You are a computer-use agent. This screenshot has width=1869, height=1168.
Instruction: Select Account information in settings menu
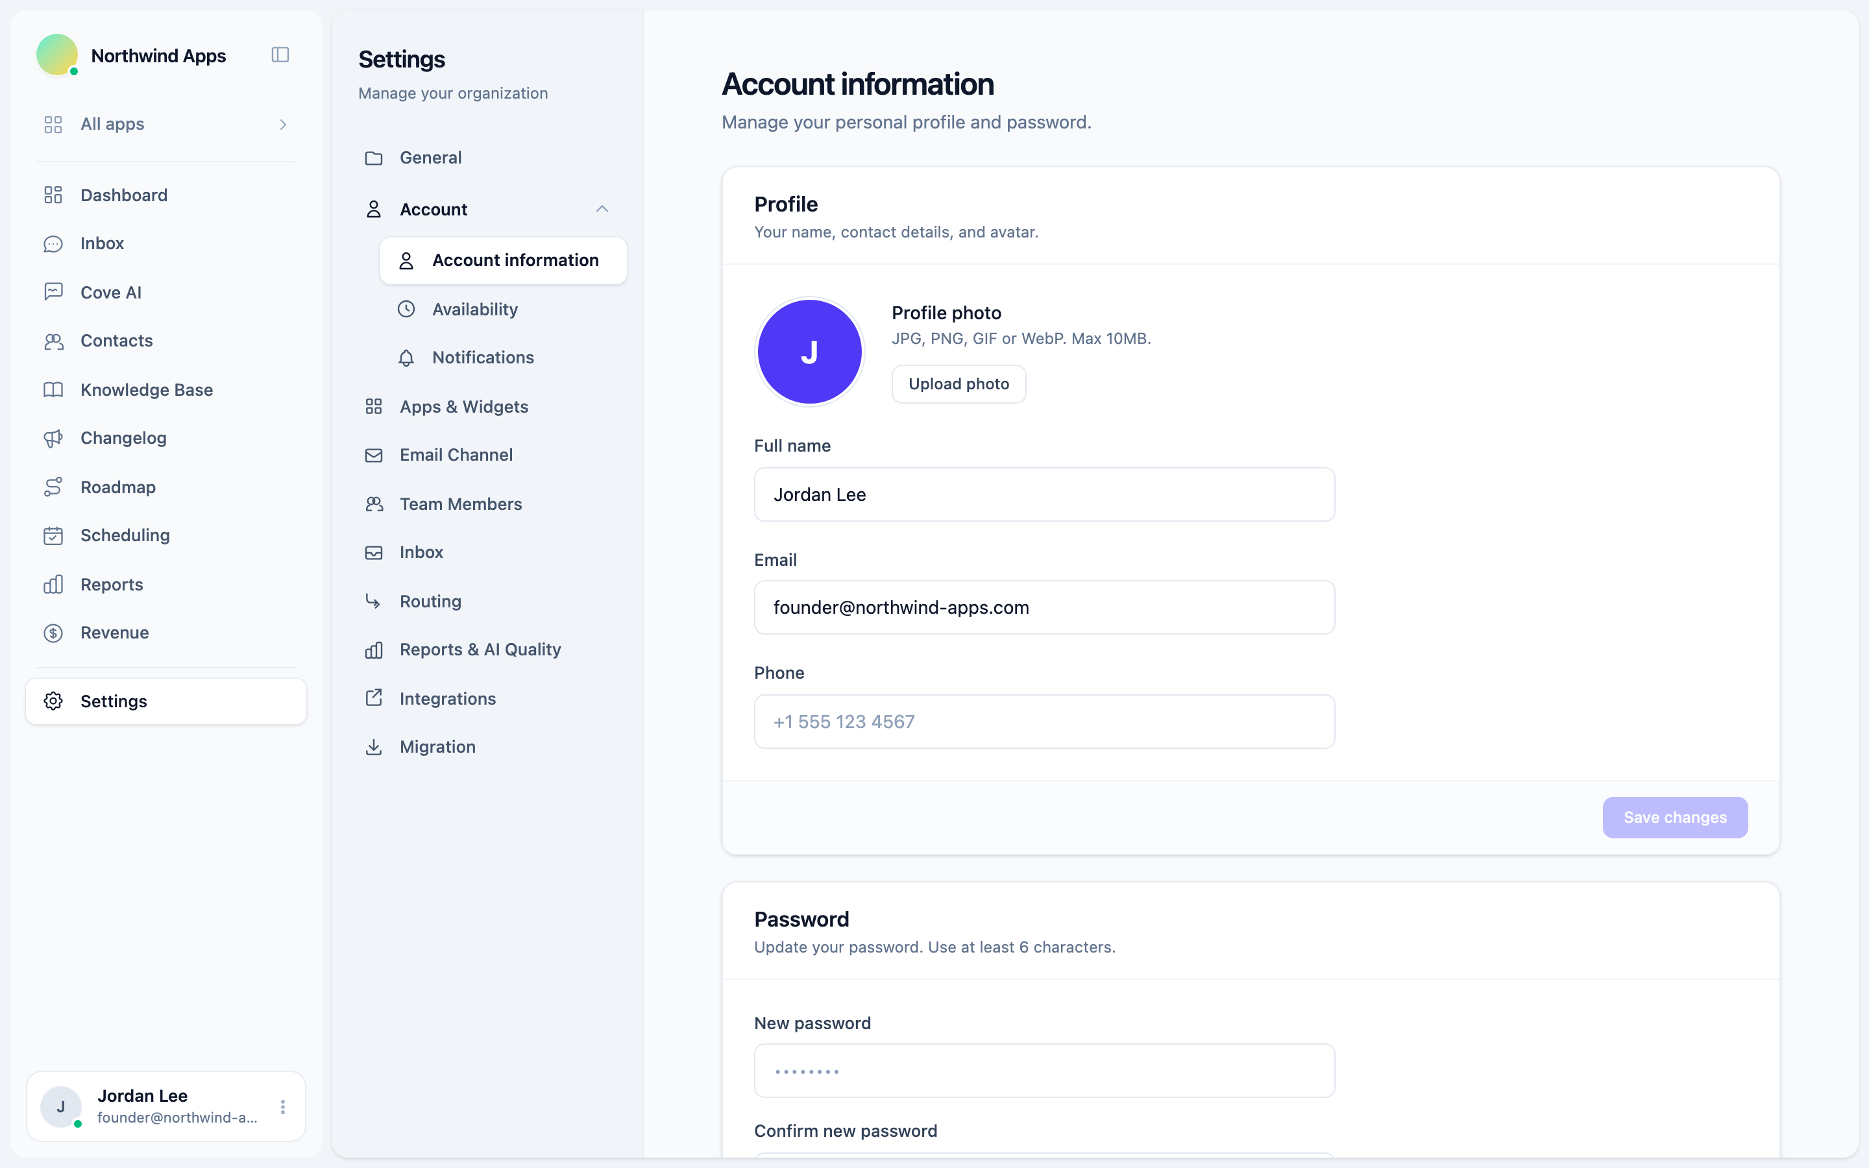[x=504, y=260]
